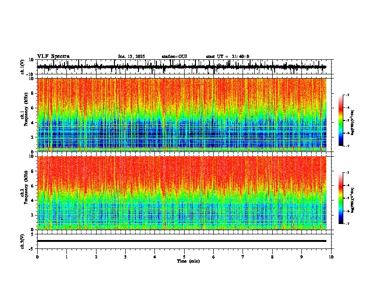Click the "5" tick on ch.3(V) axis
Screen dimensions: 373x288
[33, 234]
